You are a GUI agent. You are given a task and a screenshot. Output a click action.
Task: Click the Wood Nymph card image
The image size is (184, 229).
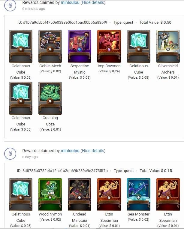(x=50, y=194)
